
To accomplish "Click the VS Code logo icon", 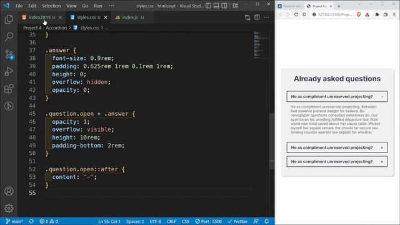I will pos(7,6).
